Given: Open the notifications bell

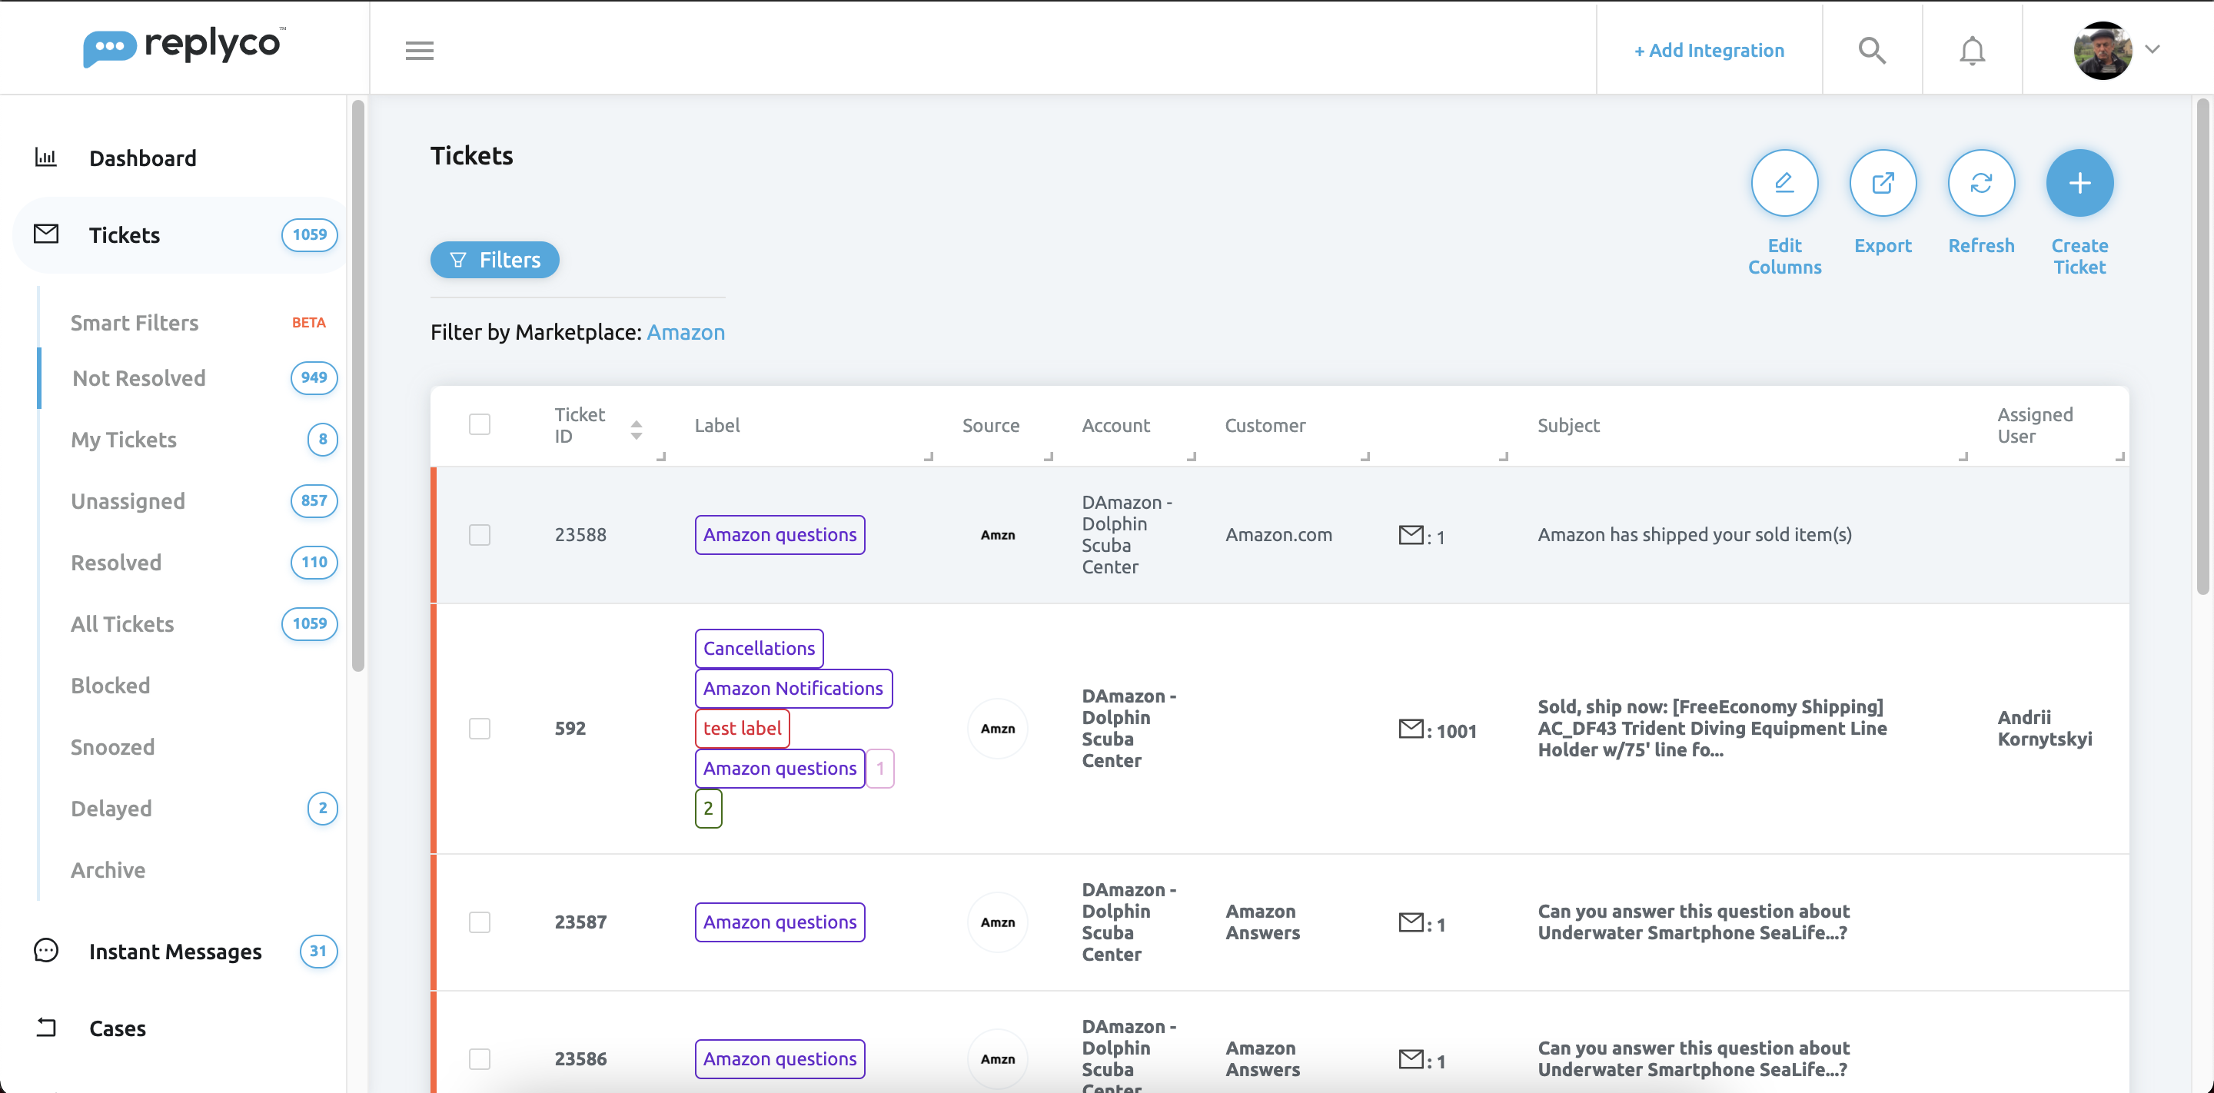Looking at the screenshot, I should pos(1972,51).
